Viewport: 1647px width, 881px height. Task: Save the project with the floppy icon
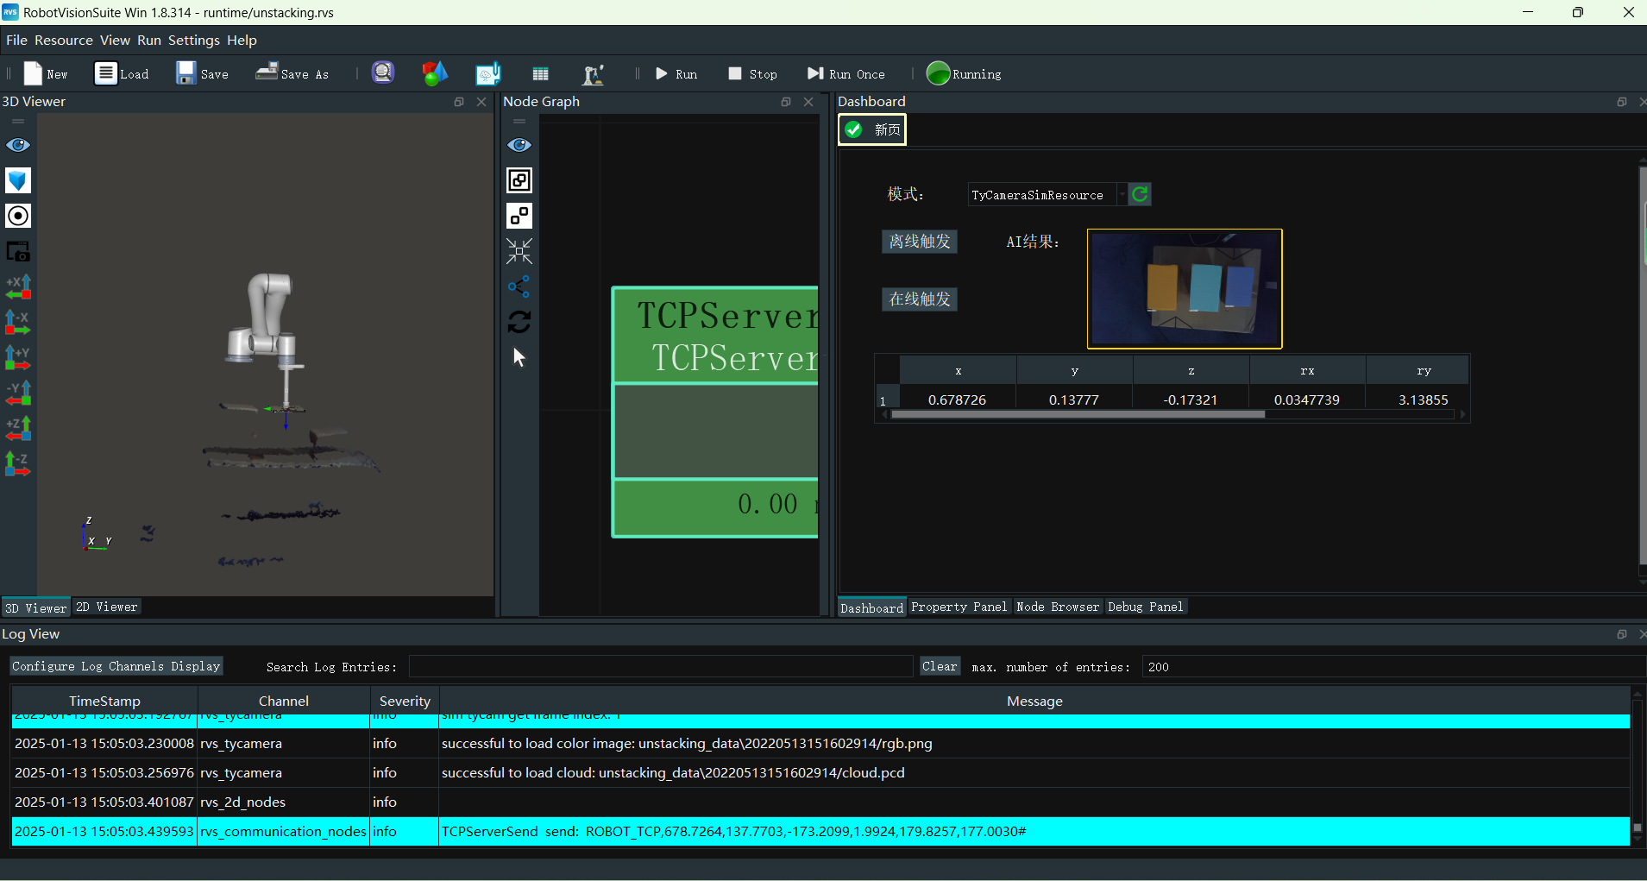tap(202, 74)
